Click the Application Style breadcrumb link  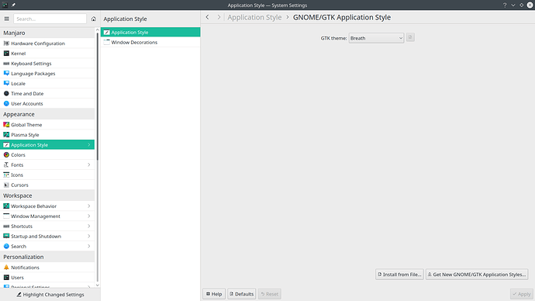254,17
